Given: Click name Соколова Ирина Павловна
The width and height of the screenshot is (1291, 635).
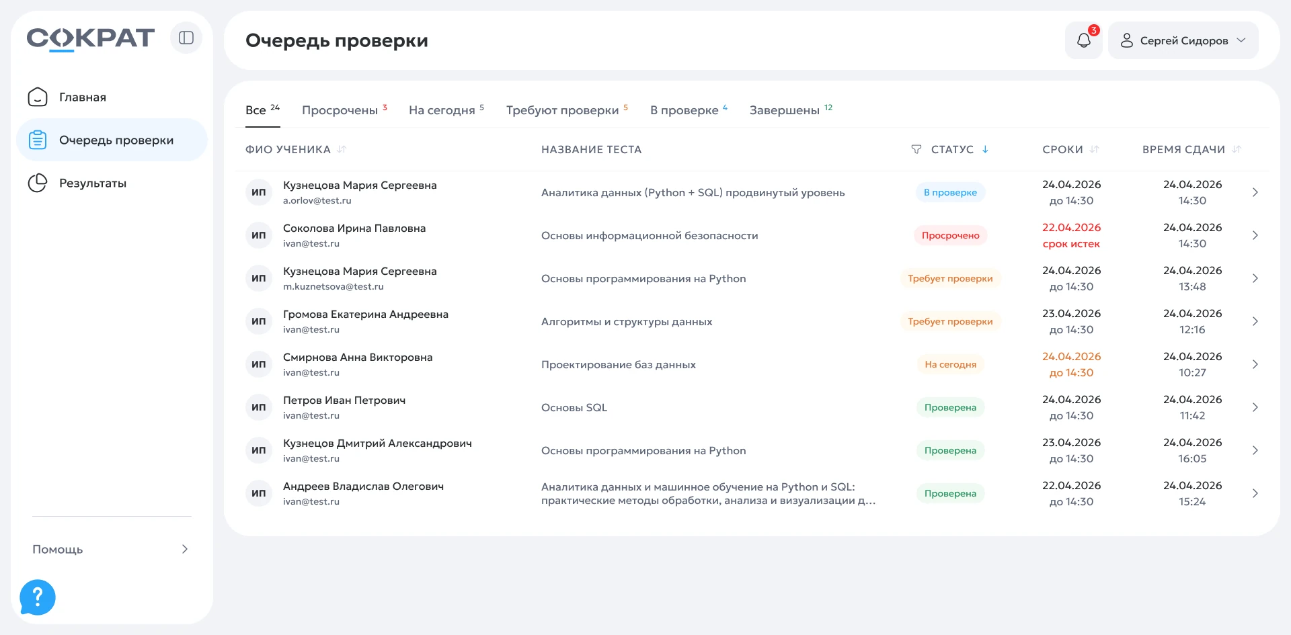Looking at the screenshot, I should 354,228.
